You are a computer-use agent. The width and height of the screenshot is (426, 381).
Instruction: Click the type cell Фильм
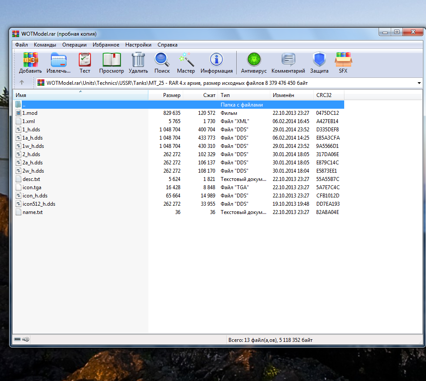229,113
